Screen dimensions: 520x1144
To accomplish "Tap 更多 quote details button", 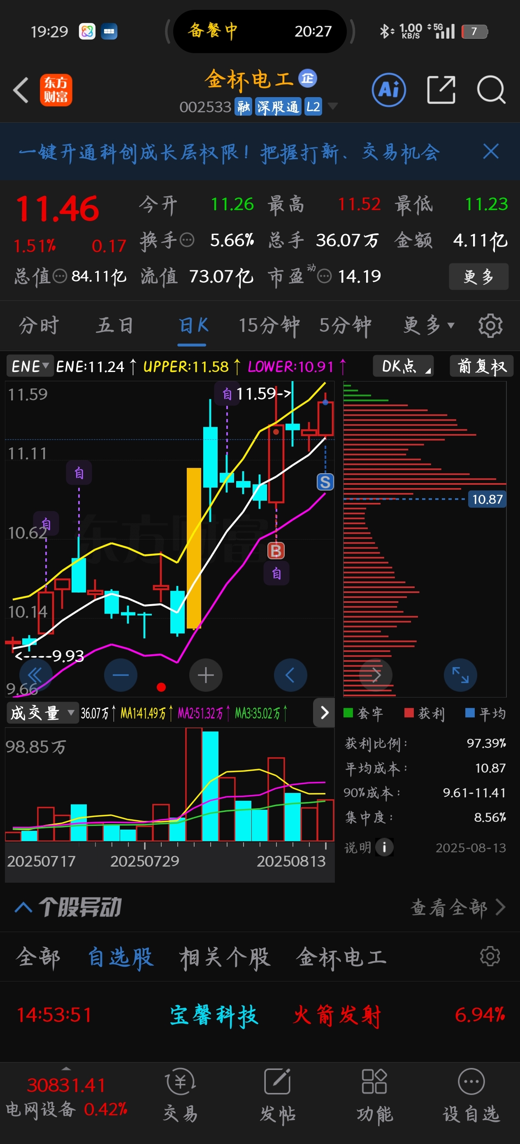I will coord(478,277).
